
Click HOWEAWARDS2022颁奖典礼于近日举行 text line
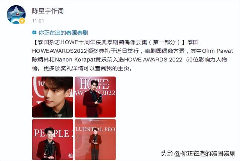coord(85,51)
